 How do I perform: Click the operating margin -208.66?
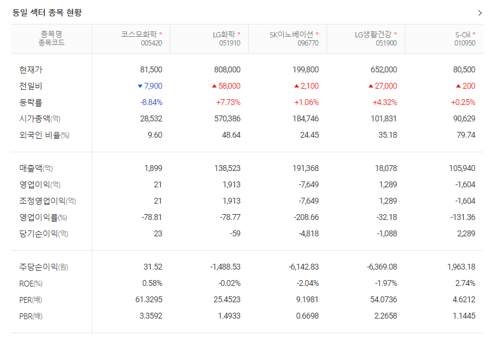(x=306, y=217)
